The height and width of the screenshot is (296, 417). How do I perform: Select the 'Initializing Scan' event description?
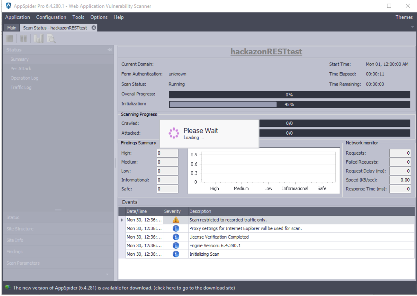pos(204,254)
